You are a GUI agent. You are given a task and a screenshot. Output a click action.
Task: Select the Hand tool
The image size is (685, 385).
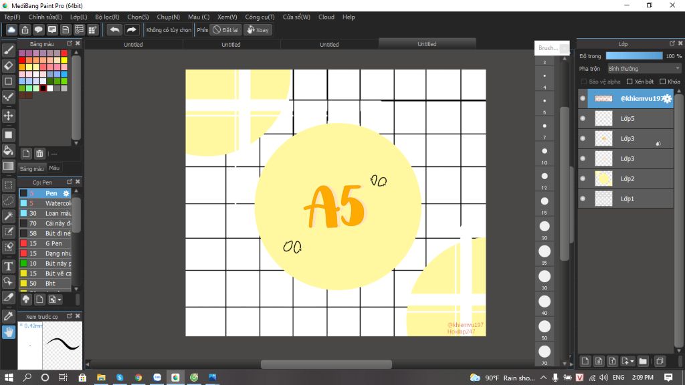[x=8, y=332]
